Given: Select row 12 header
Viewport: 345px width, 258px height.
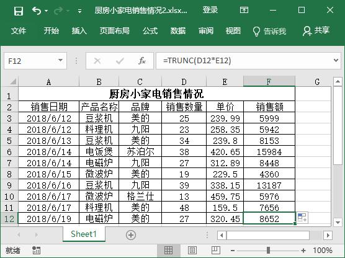Looking at the screenshot, I should pyautogui.click(x=9, y=219).
